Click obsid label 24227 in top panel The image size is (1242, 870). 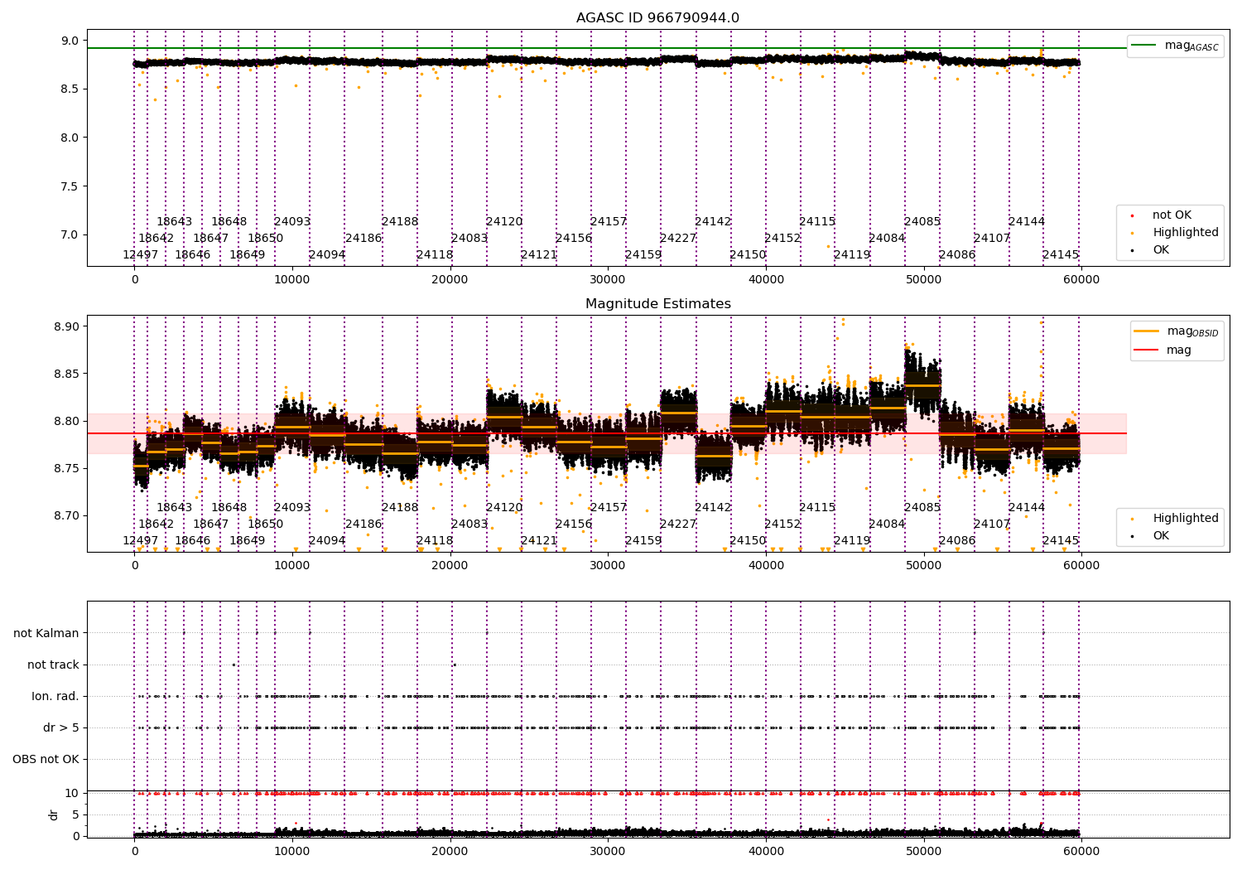678,239
